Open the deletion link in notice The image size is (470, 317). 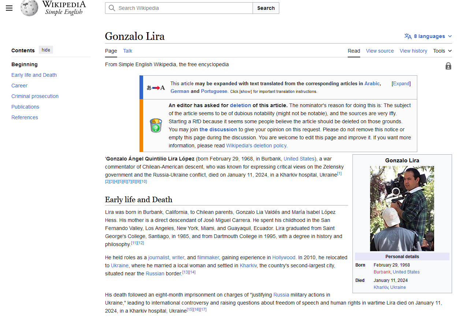coord(240,105)
